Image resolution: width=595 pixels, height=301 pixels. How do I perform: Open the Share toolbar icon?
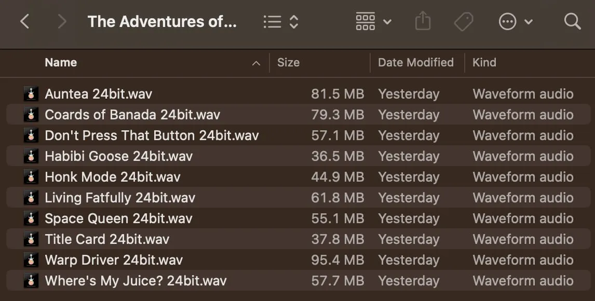click(423, 21)
